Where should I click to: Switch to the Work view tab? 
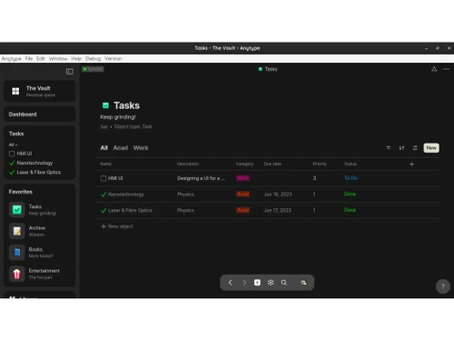pyautogui.click(x=141, y=148)
